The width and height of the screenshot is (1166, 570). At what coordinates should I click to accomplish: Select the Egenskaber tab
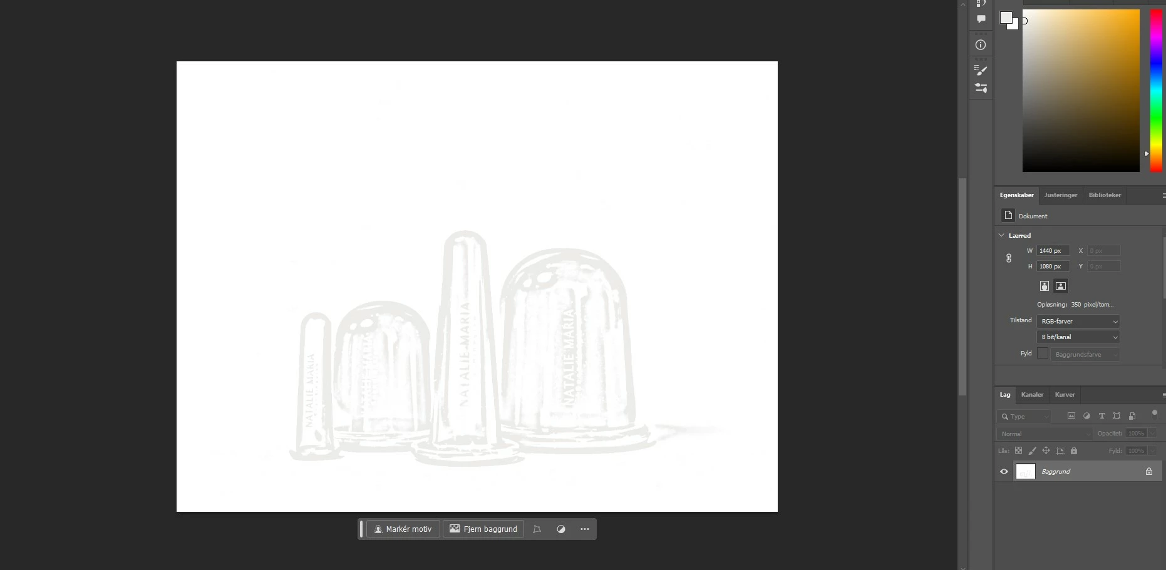1016,195
